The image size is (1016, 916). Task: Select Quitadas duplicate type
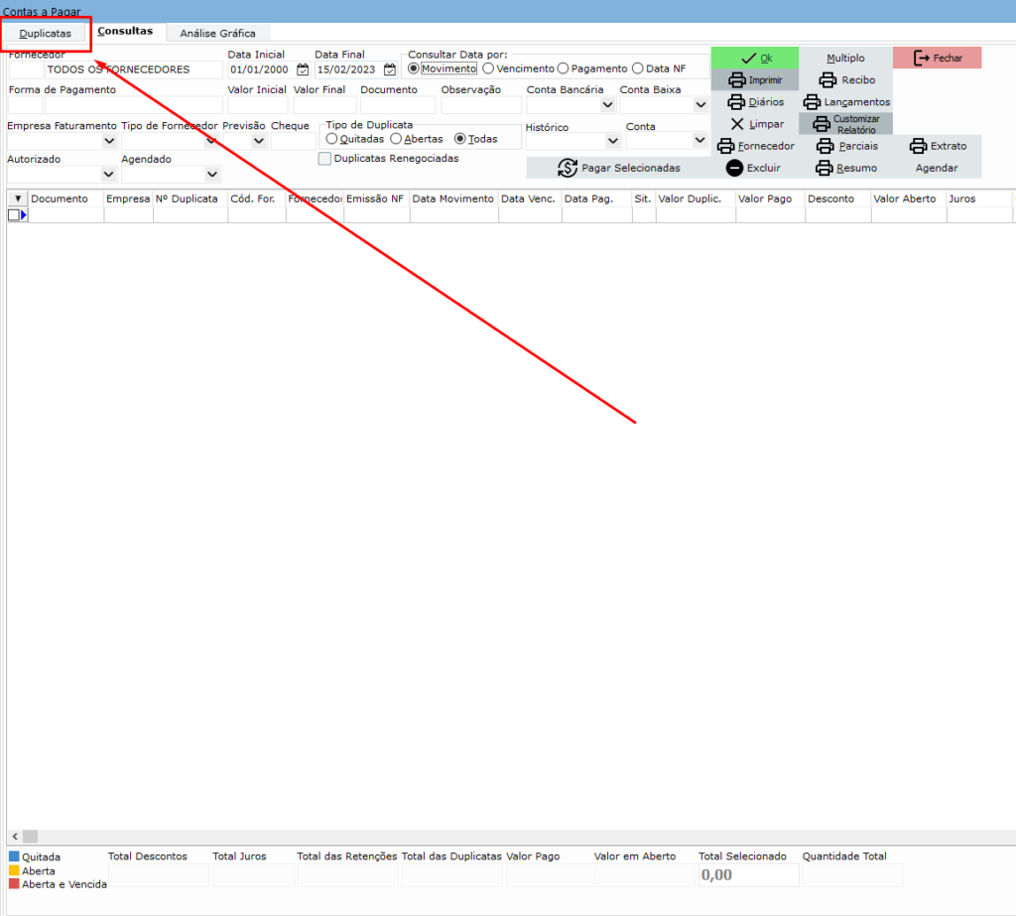click(x=331, y=139)
